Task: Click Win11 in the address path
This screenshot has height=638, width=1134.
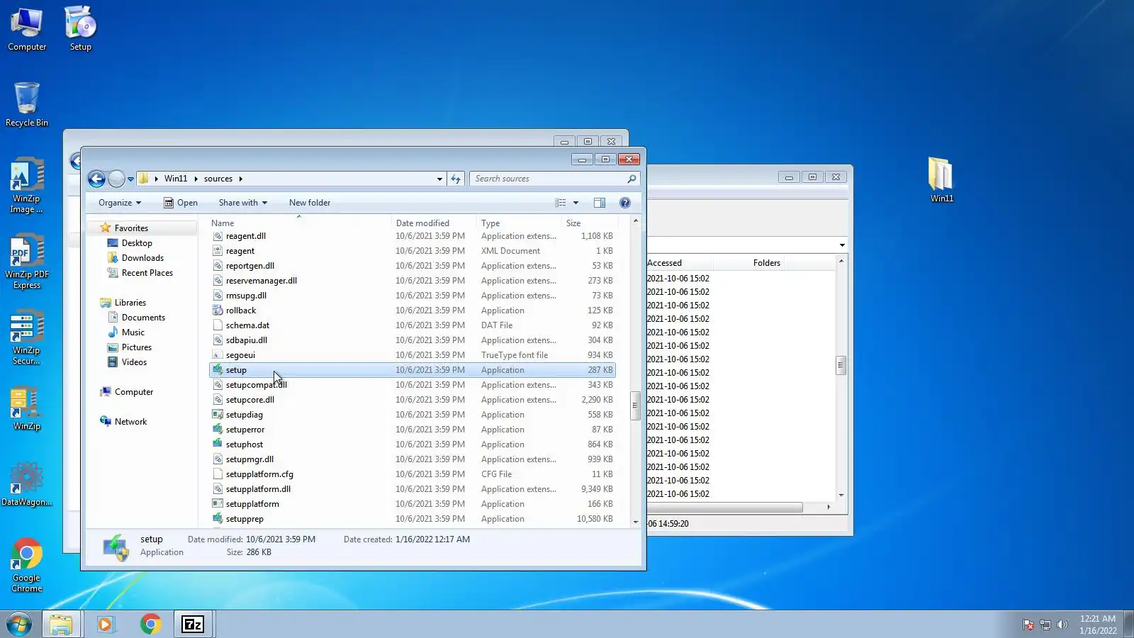Action: [176, 179]
